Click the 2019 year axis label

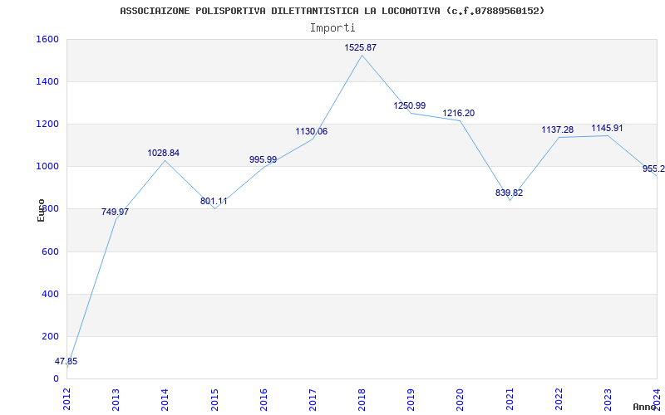[411, 399]
